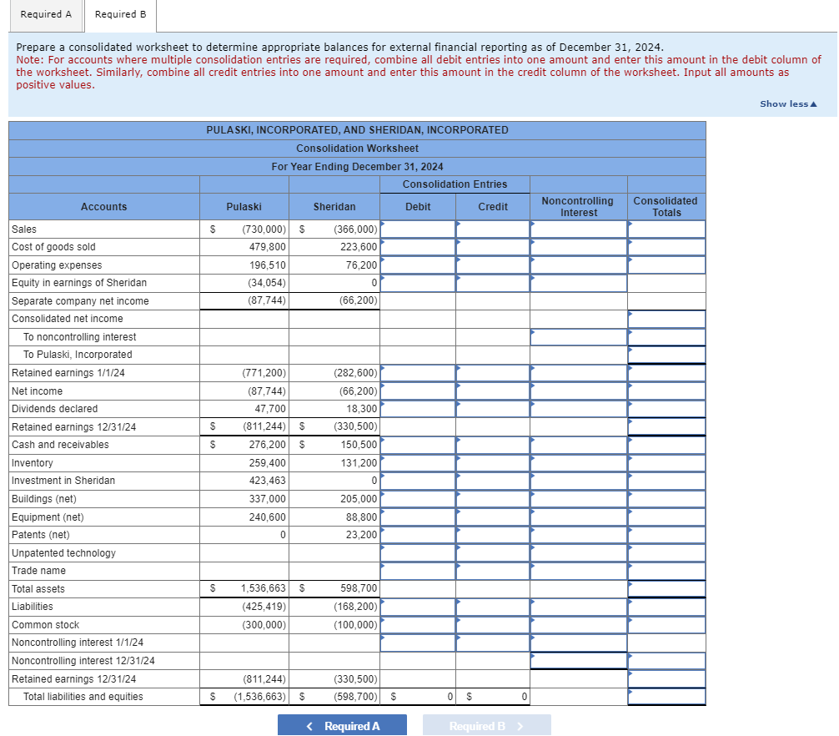Select Inventory consolidated totals cell
Viewport: 839px width, 736px height.
(x=666, y=462)
